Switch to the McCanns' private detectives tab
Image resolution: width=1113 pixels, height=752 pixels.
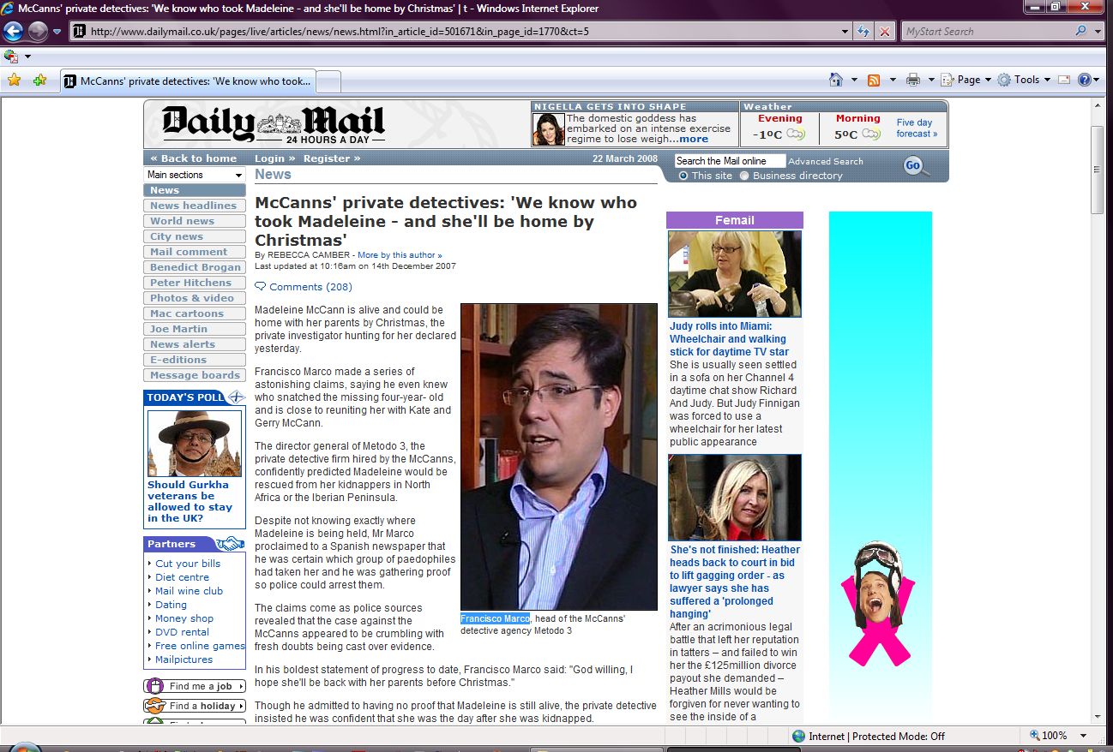[x=189, y=81]
